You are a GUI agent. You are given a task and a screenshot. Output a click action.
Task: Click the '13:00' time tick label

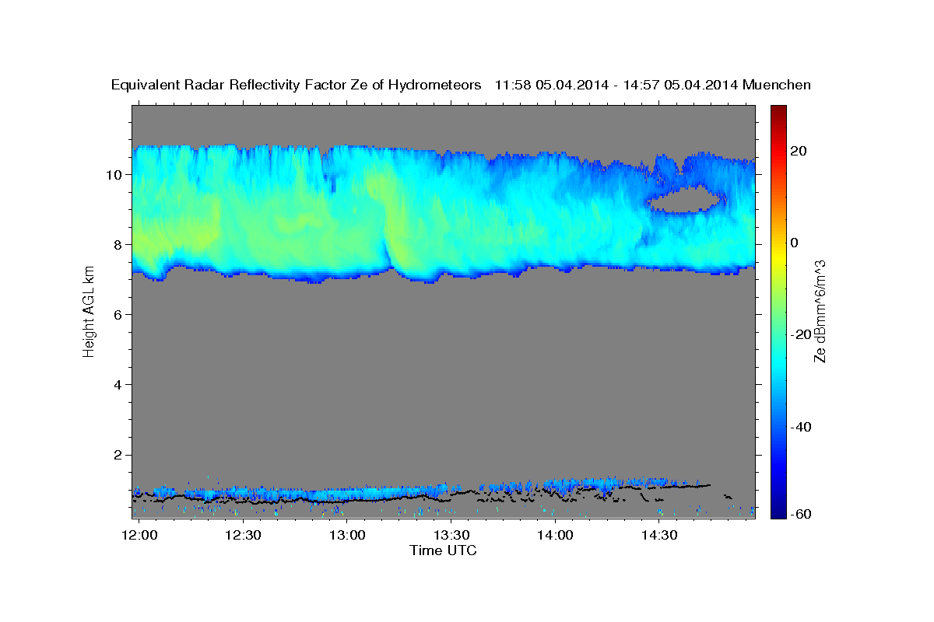(347, 536)
